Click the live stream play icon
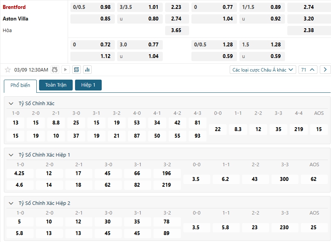The width and height of the screenshot is (331, 242). (x=65, y=70)
